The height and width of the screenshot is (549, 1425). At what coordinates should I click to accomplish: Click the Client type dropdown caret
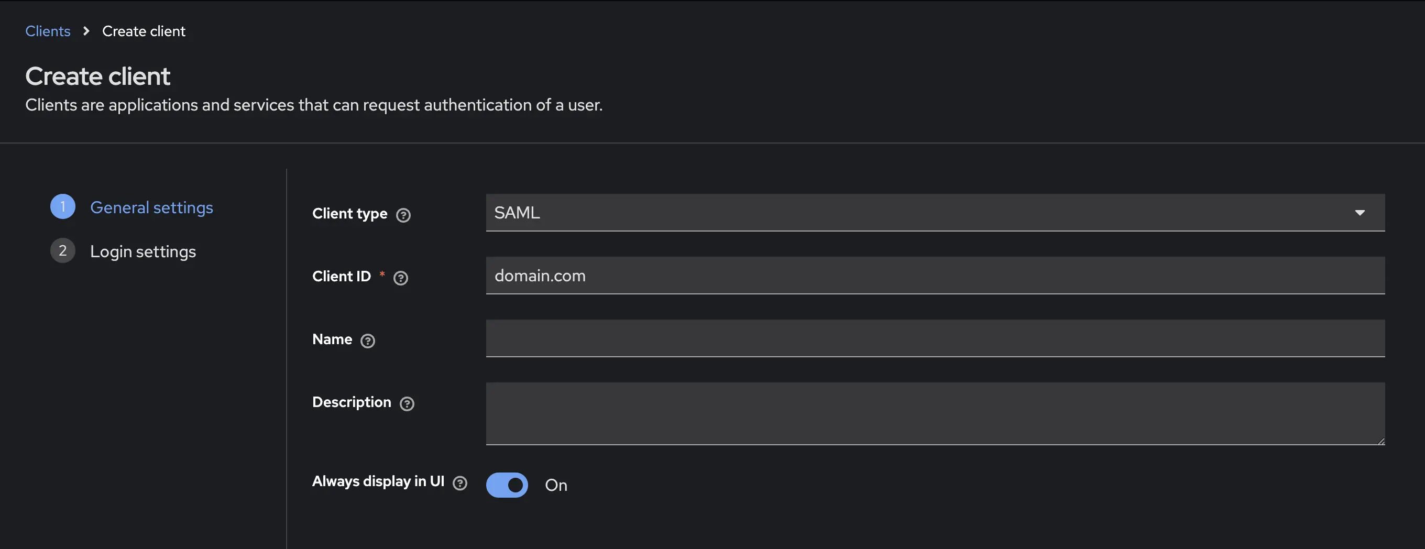[1360, 213]
